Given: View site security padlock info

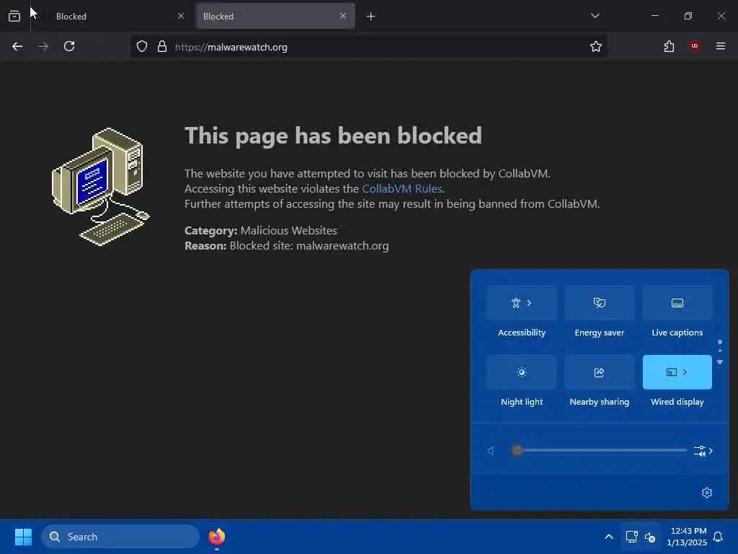Looking at the screenshot, I should (162, 46).
